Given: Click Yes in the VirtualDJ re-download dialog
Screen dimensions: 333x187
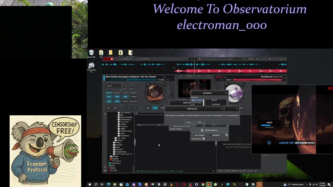Looking at the screenshot, I should coord(189,122).
